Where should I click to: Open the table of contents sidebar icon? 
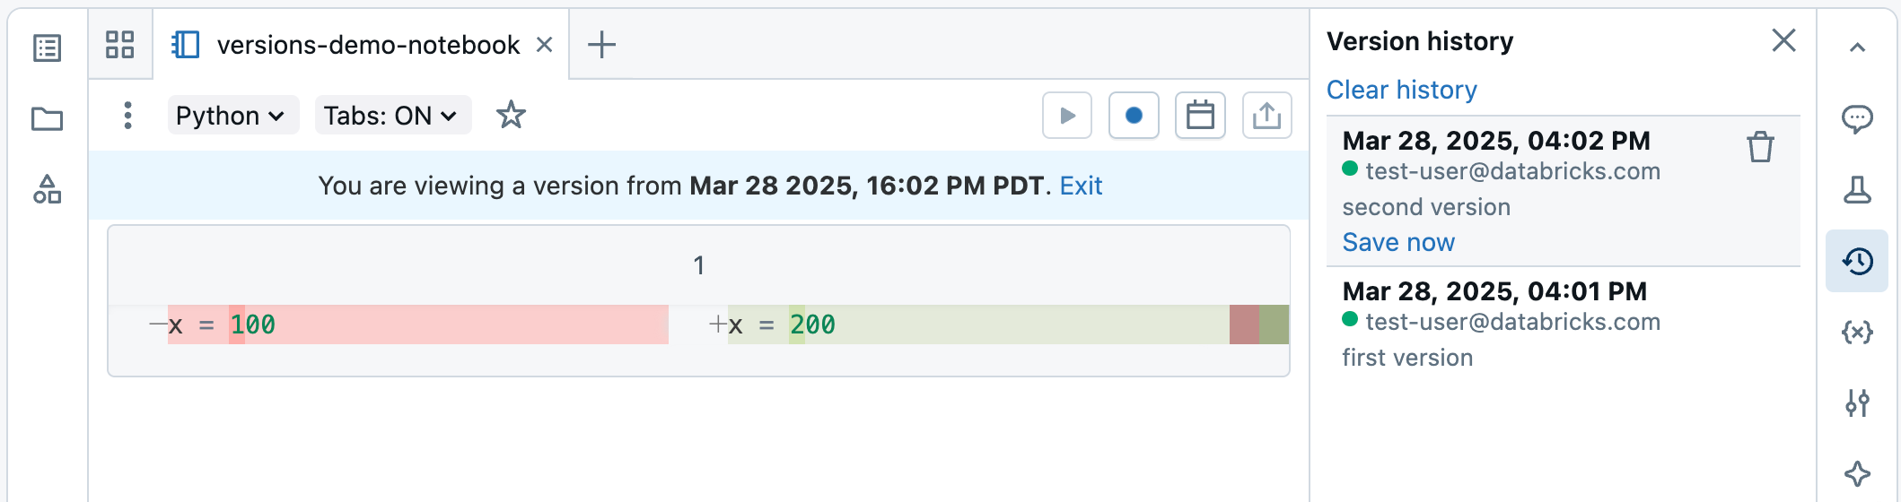[47, 48]
